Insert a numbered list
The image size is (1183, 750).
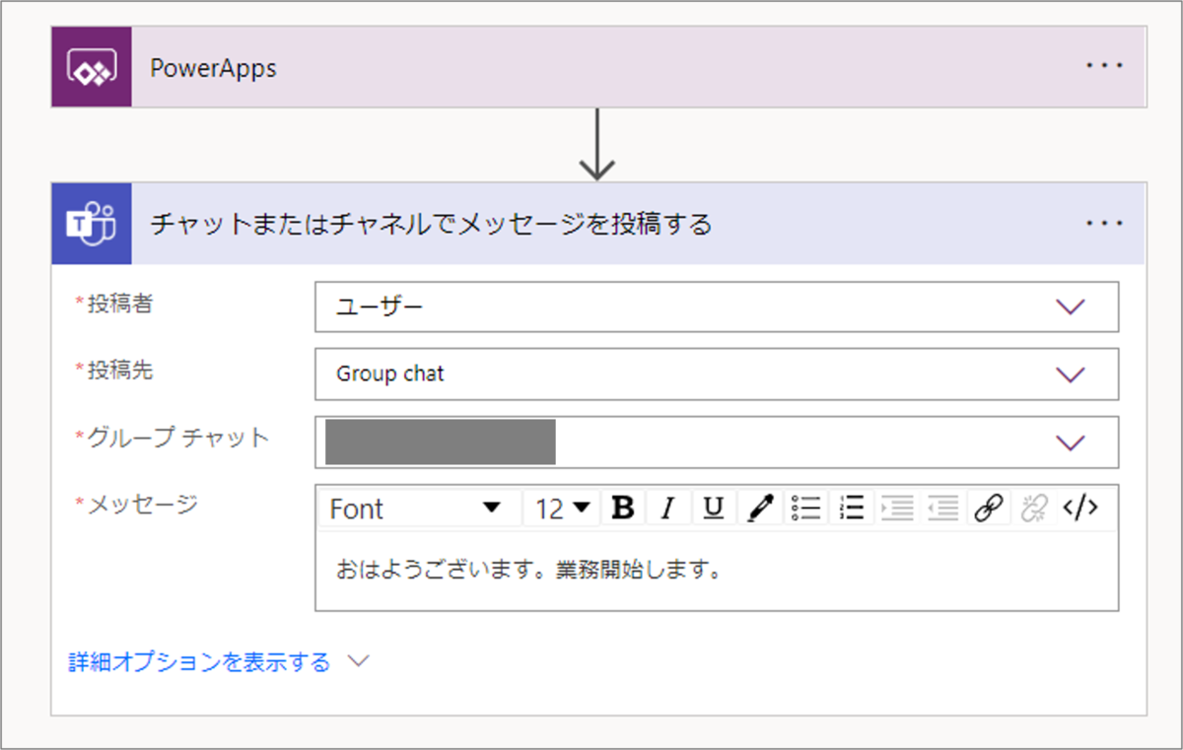(x=852, y=509)
